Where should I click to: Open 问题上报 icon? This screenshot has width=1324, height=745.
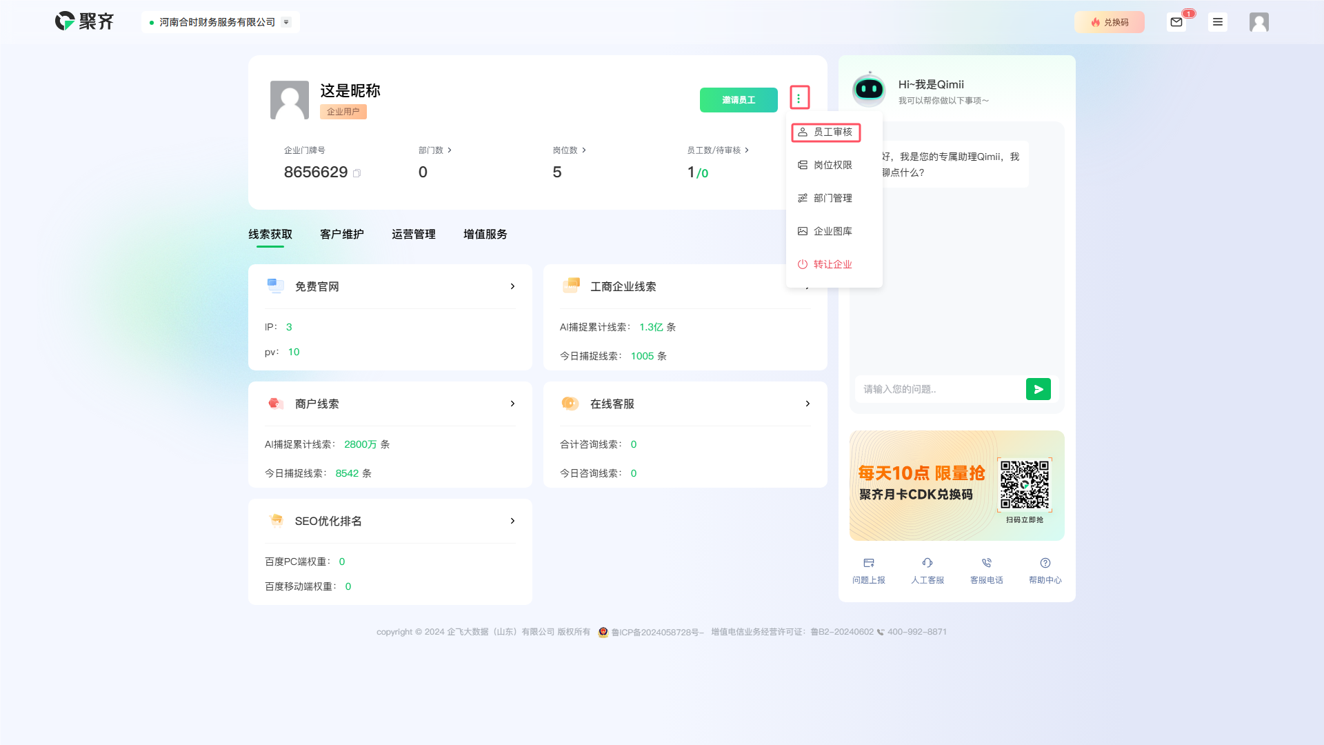869,563
